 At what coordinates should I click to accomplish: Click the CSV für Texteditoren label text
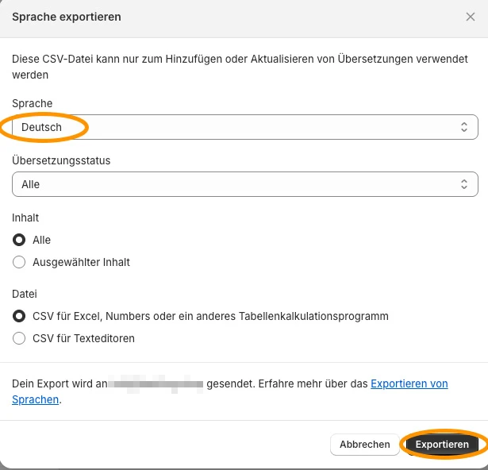[84, 338]
